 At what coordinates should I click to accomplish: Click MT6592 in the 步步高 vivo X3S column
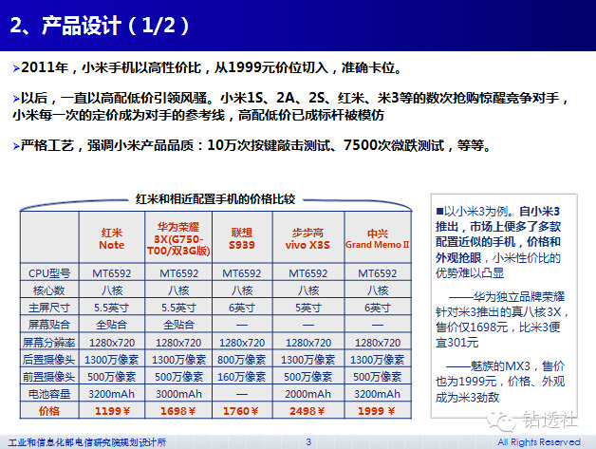coord(307,273)
